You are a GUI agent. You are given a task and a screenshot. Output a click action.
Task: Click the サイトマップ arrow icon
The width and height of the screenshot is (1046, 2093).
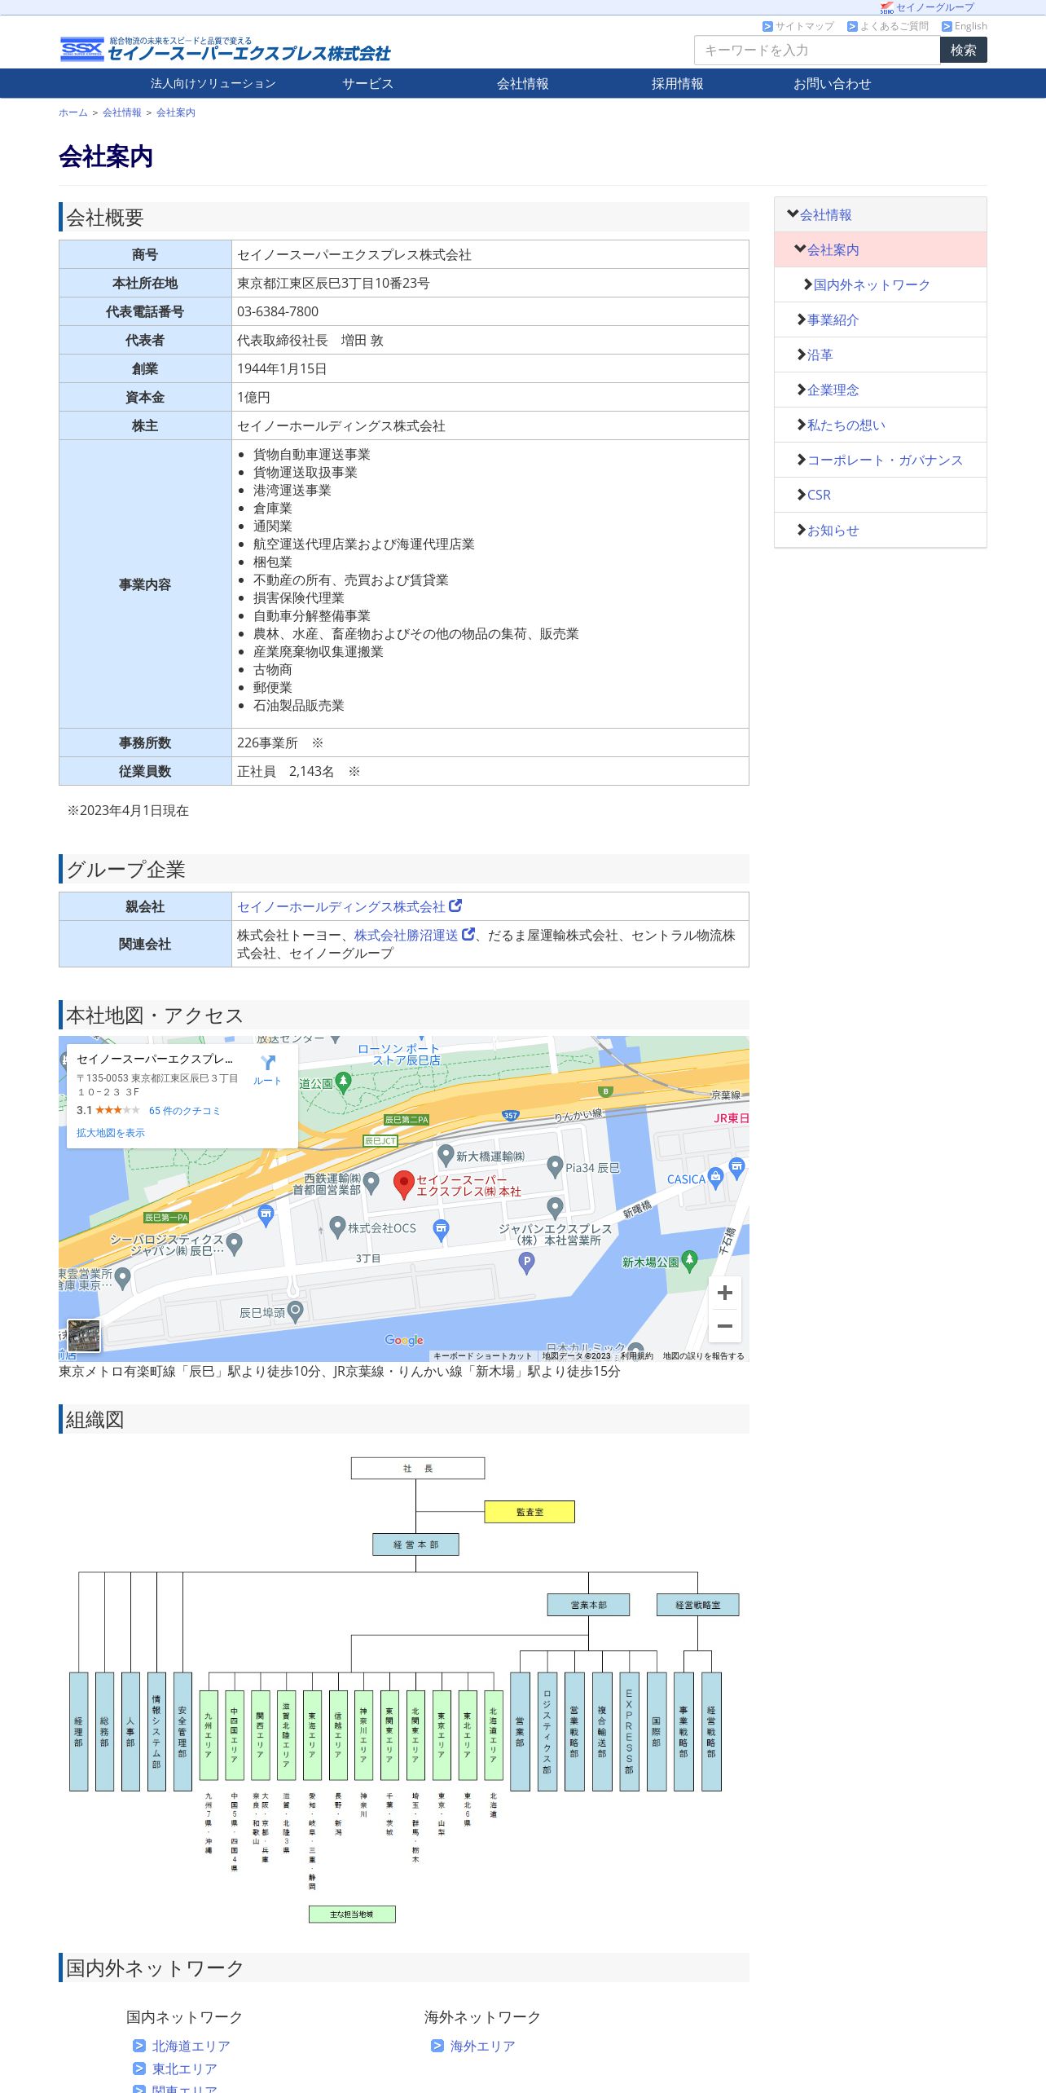[x=767, y=26]
